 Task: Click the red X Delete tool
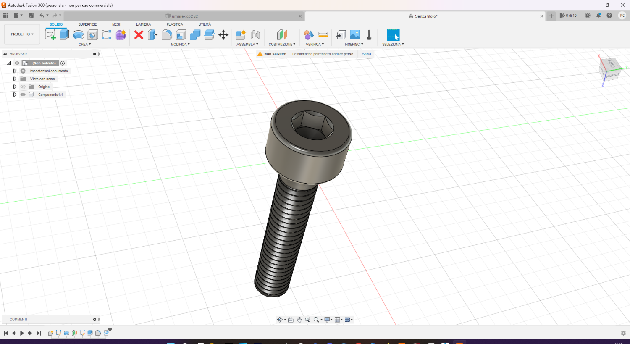click(x=139, y=35)
